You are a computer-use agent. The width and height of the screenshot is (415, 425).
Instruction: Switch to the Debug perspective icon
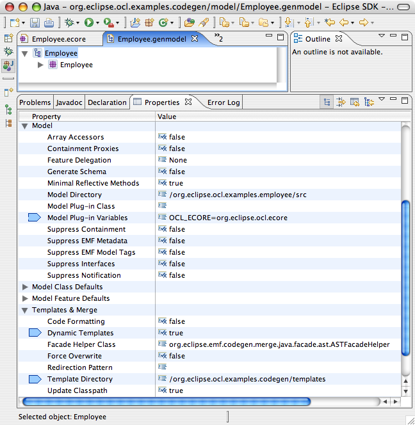pyautogui.click(x=8, y=51)
